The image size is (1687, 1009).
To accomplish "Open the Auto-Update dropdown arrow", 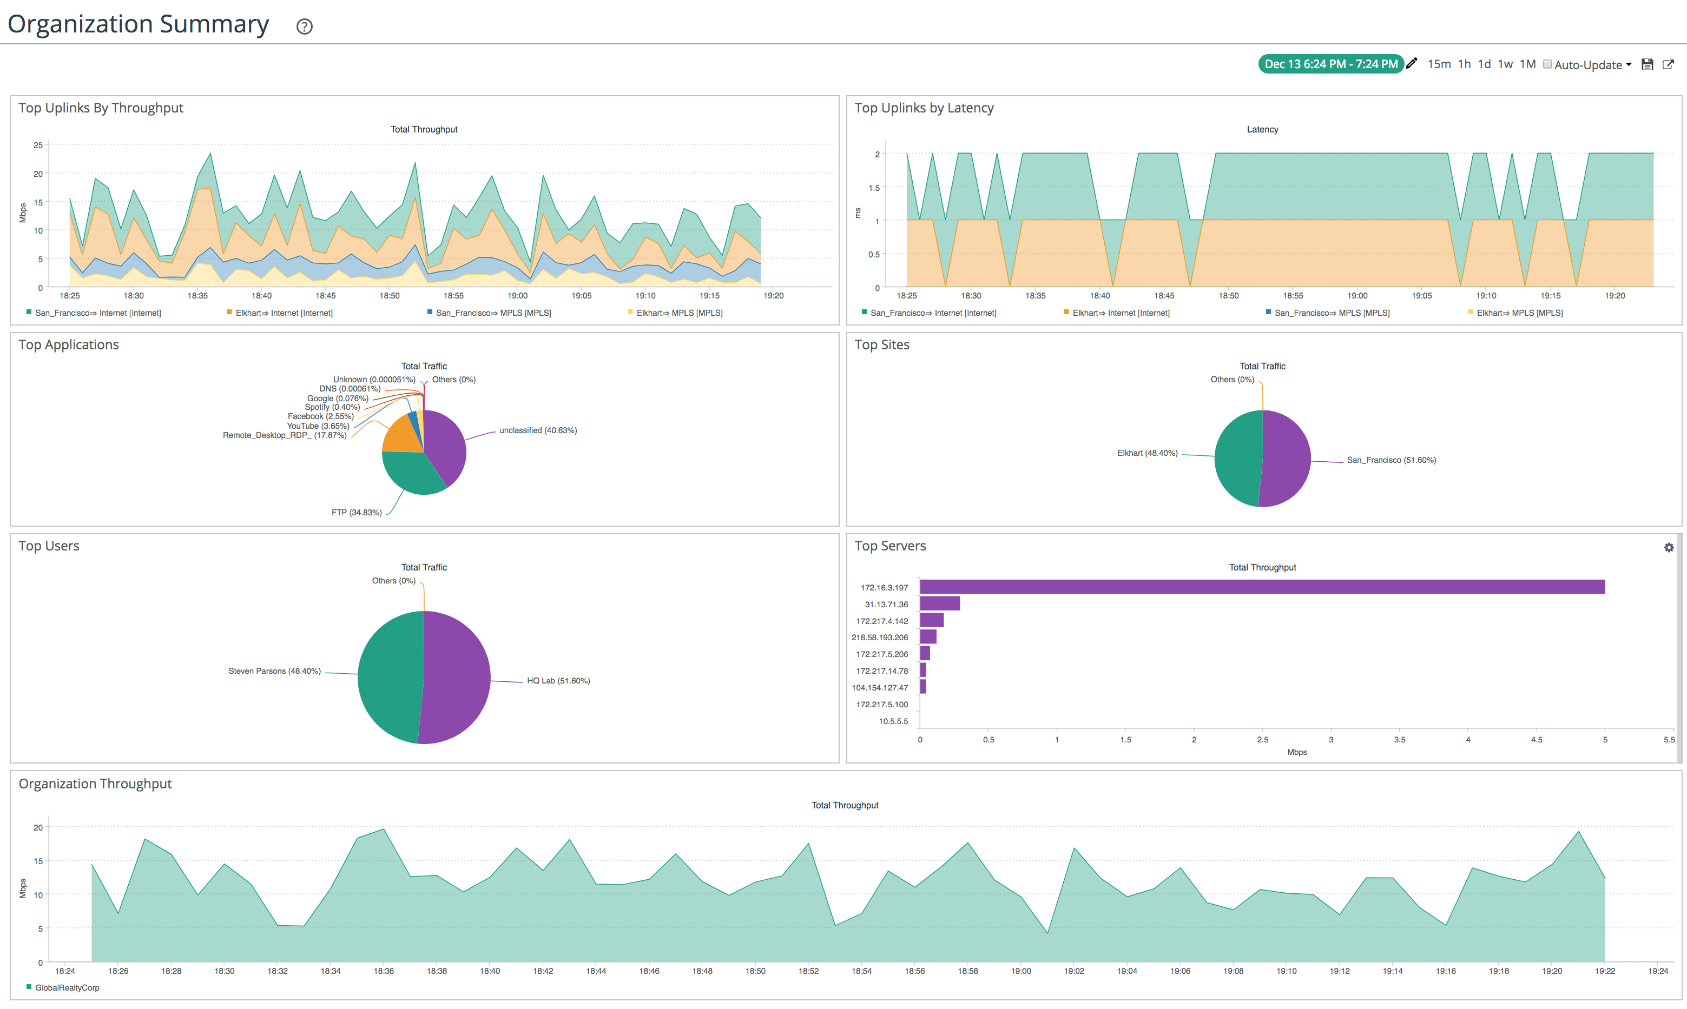I will (1629, 65).
